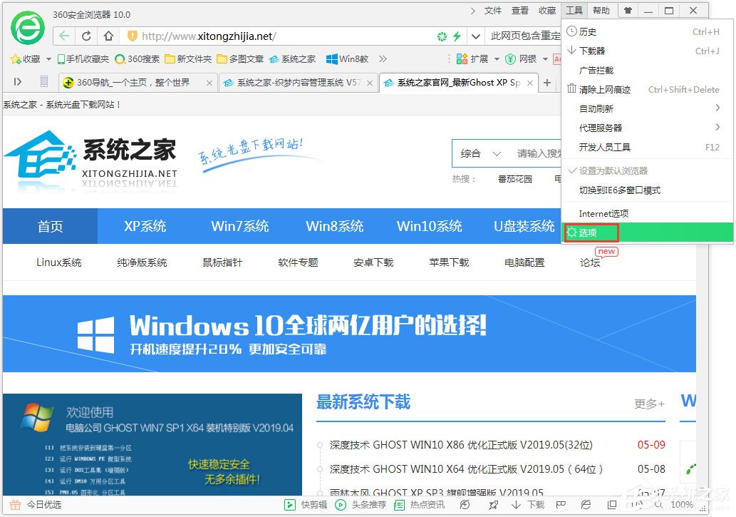Open the 360 browser home page icon
736x517 pixels.
pyautogui.click(x=107, y=34)
